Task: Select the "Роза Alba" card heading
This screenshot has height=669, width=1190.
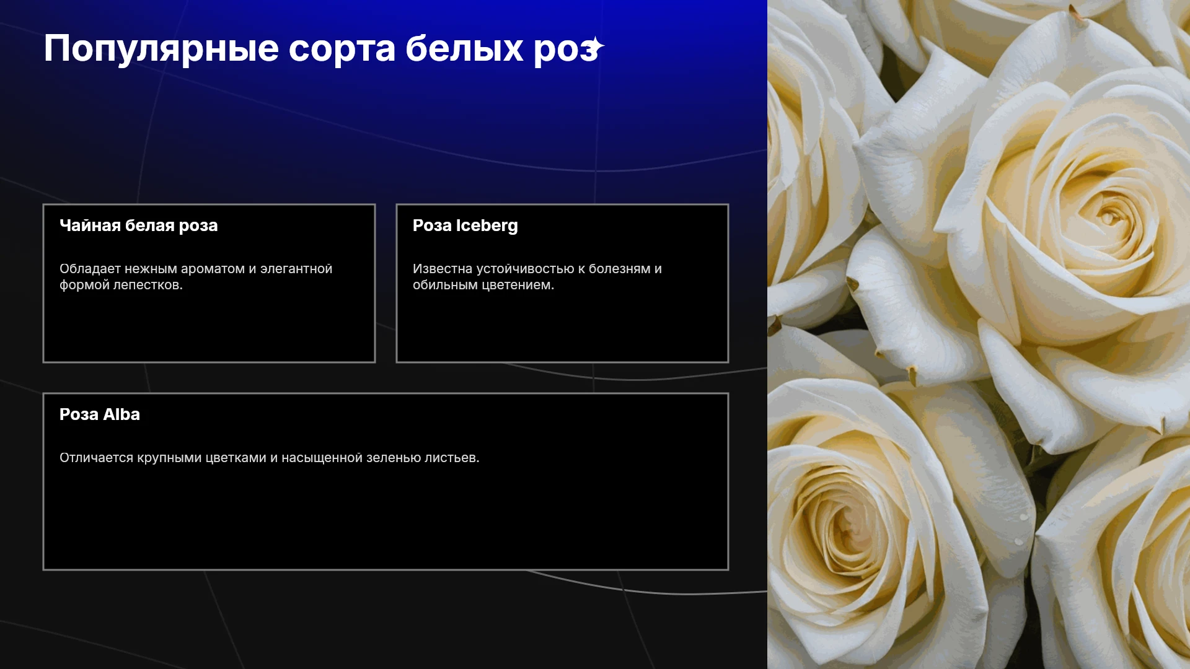Action: tap(100, 414)
